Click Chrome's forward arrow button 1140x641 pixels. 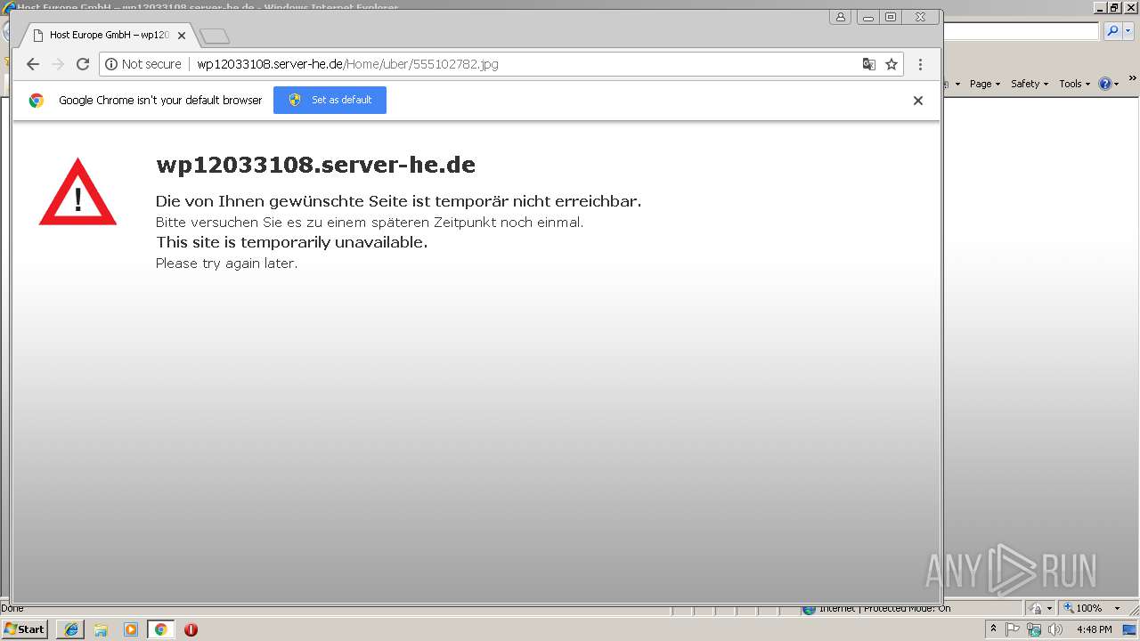[x=58, y=64]
